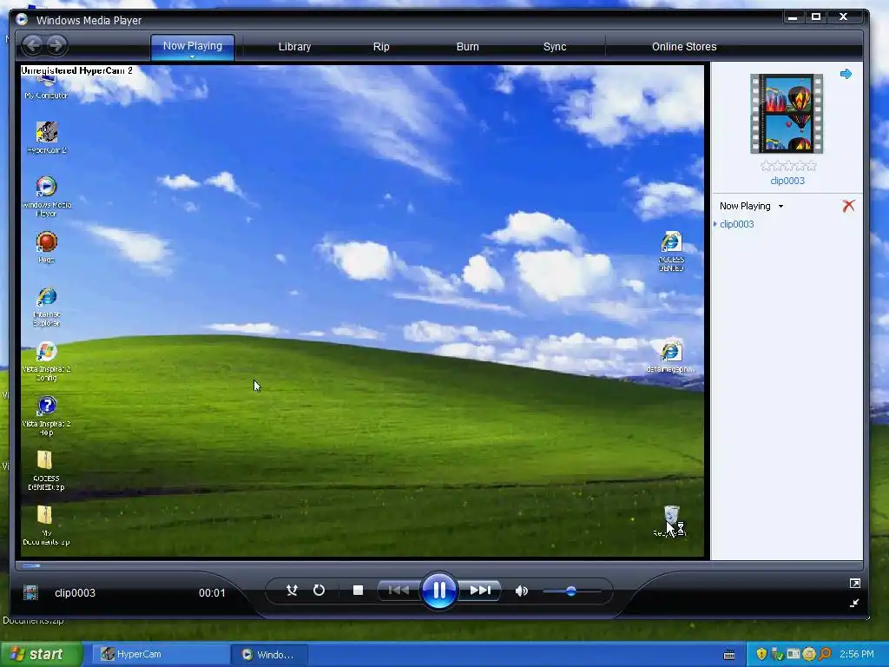Open the Sync tab

coord(555,47)
